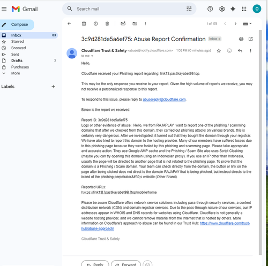Click the Gmail logo
The image size is (268, 266).
pyautogui.click(x=25, y=9)
